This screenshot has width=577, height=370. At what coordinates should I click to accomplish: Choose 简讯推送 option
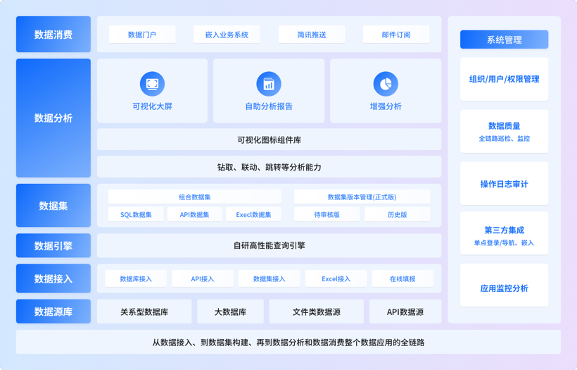point(311,35)
